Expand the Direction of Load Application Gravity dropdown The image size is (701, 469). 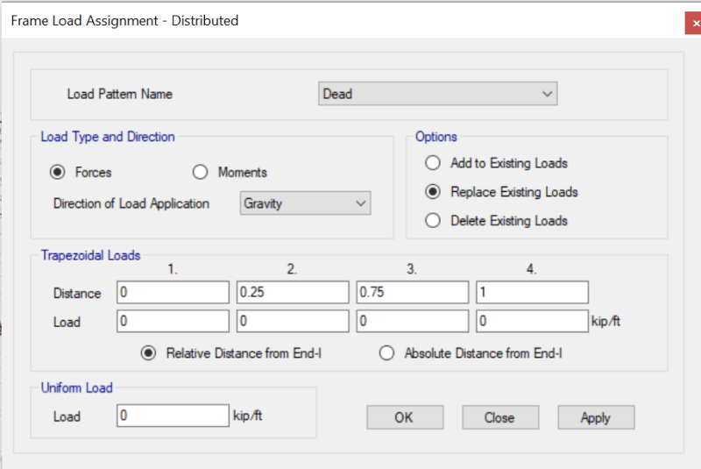(305, 203)
